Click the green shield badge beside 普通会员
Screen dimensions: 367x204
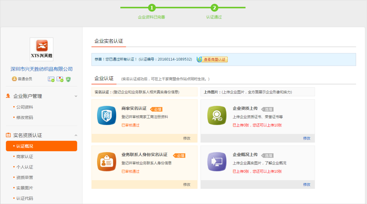(x=68, y=79)
